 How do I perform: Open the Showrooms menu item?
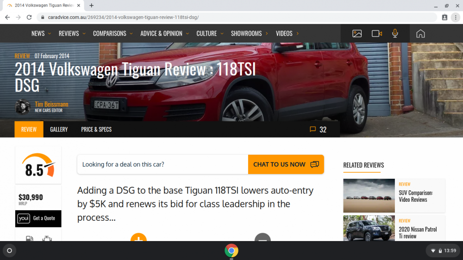[x=250, y=34]
